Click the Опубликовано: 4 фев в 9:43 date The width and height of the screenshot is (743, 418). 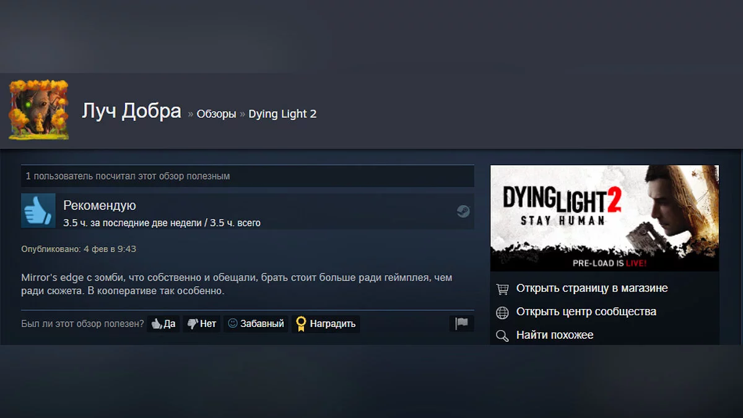tap(79, 249)
